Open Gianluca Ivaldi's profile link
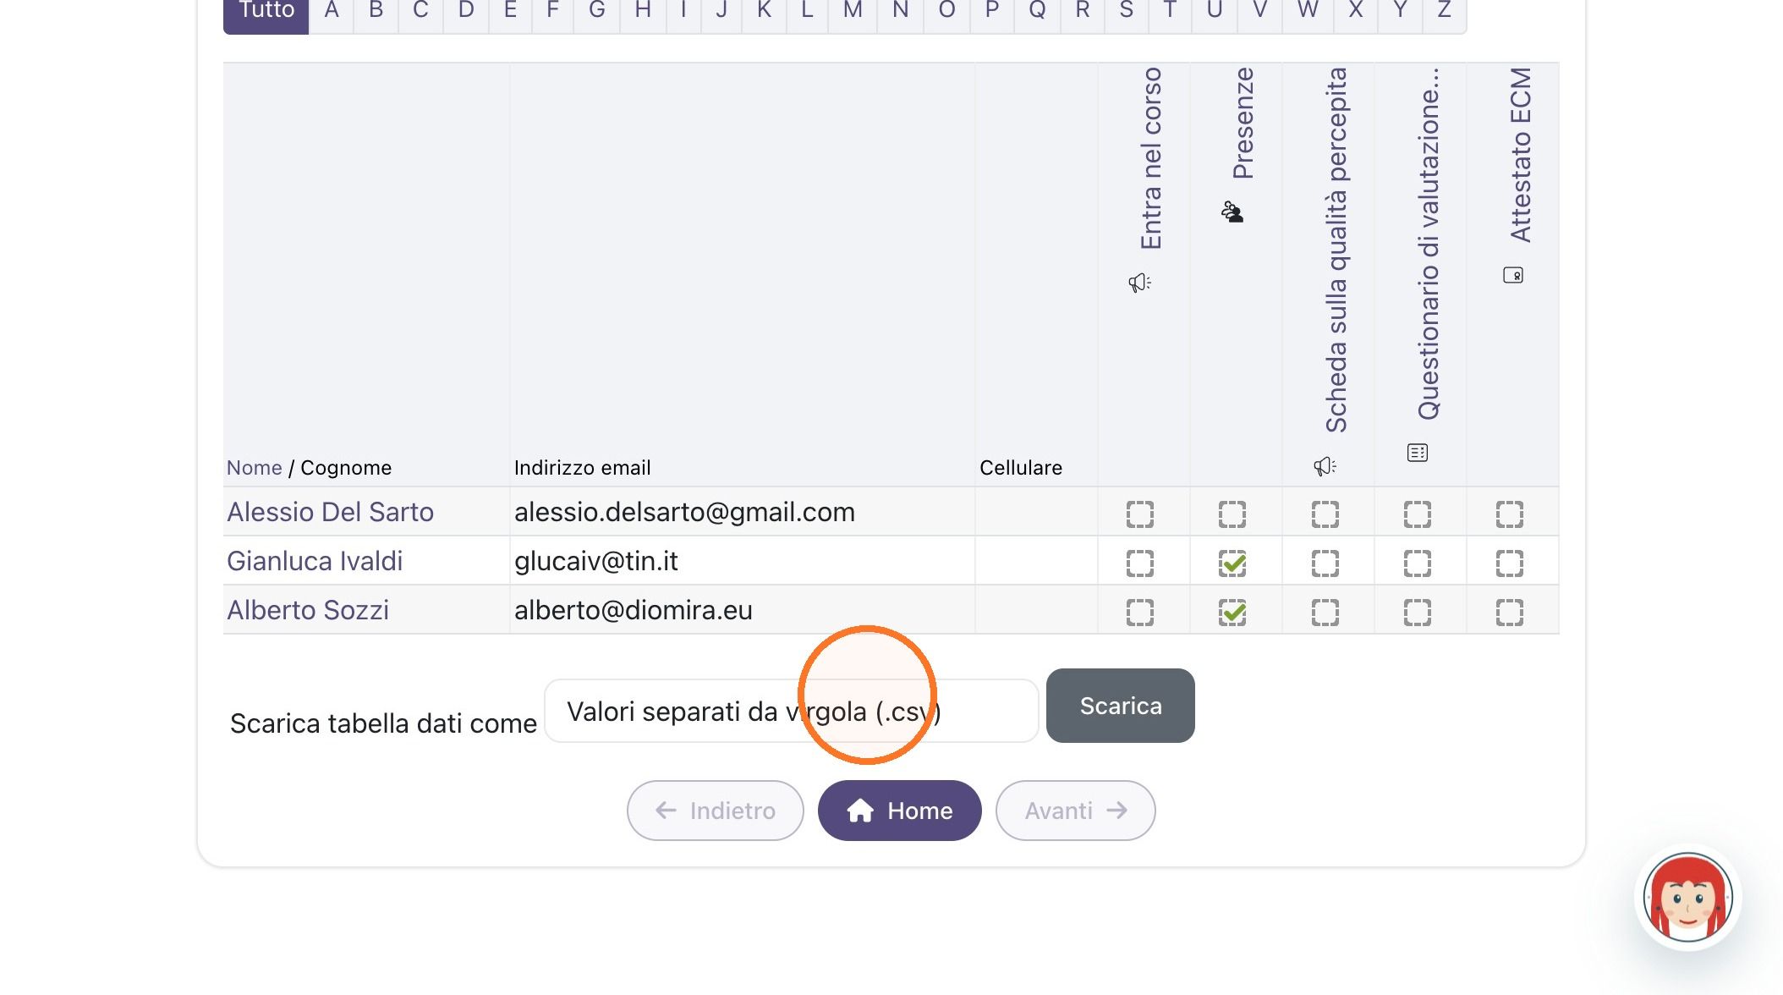Viewport: 1783px width, 995px height. [x=315, y=561]
